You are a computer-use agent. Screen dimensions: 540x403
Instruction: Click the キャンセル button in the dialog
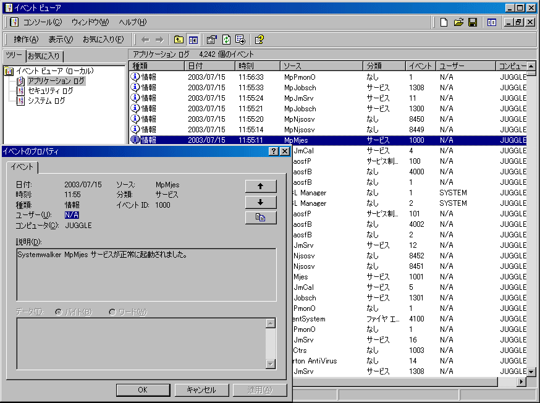200,390
